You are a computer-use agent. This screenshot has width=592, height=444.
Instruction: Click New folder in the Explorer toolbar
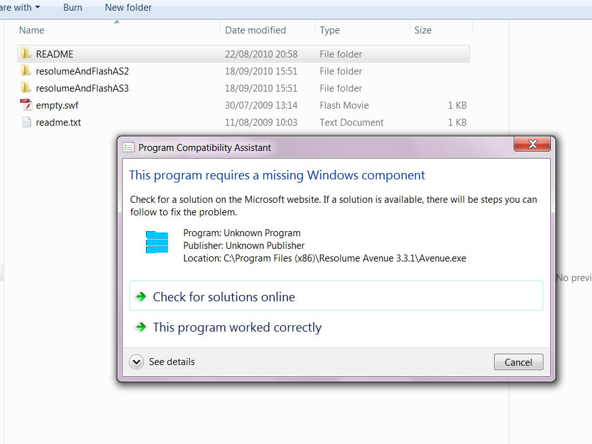[128, 7]
